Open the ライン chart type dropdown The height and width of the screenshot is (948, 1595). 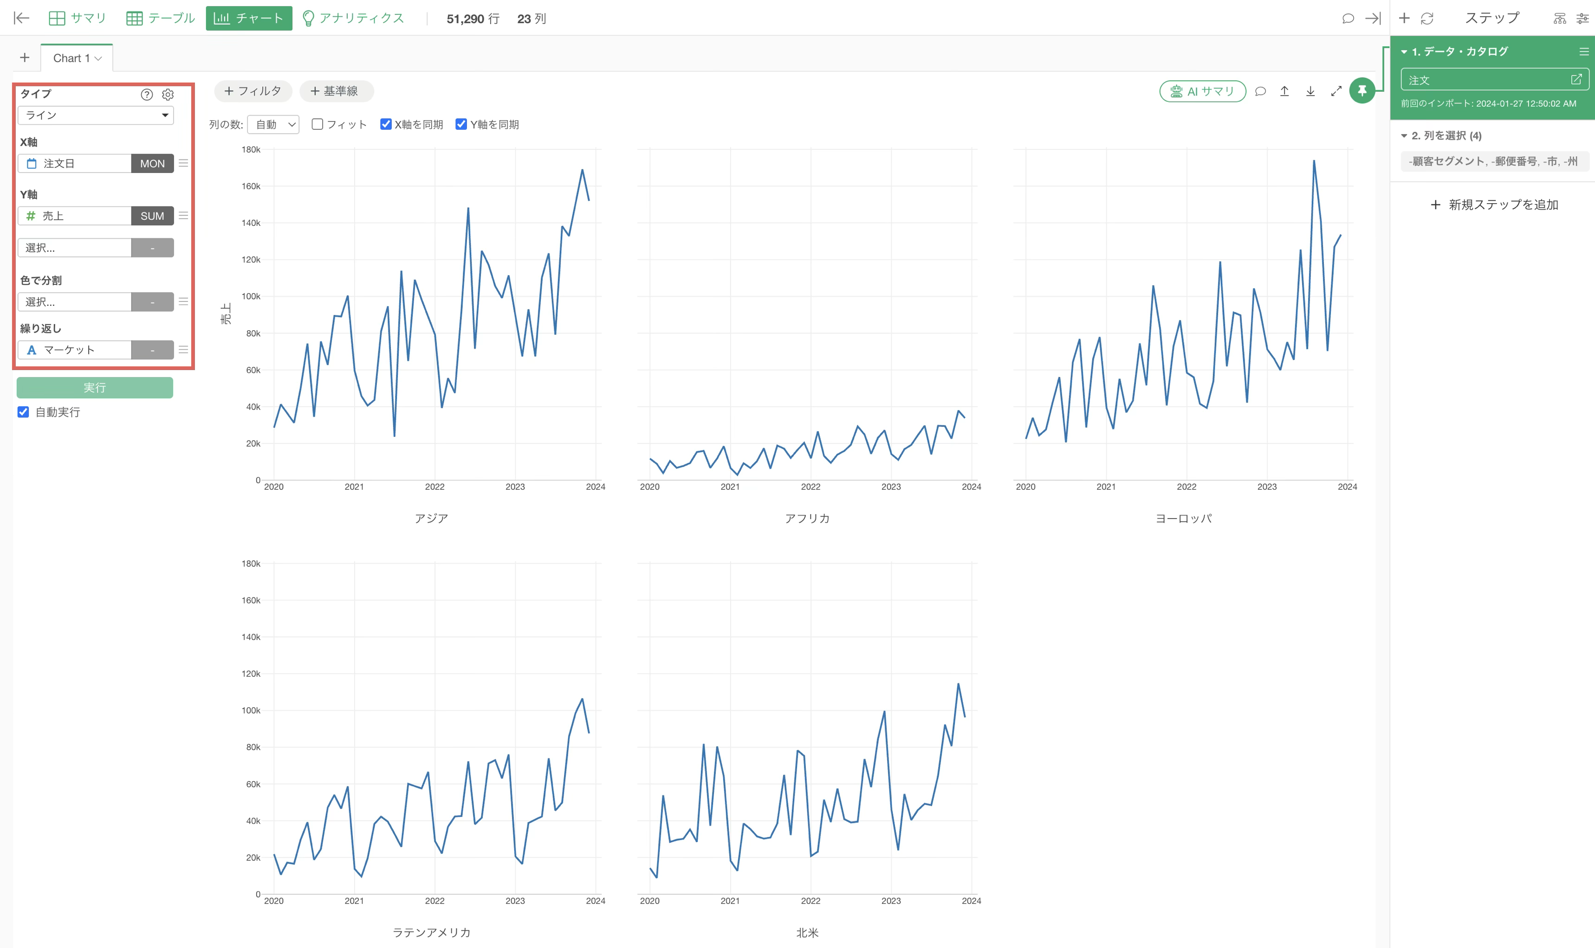click(96, 115)
